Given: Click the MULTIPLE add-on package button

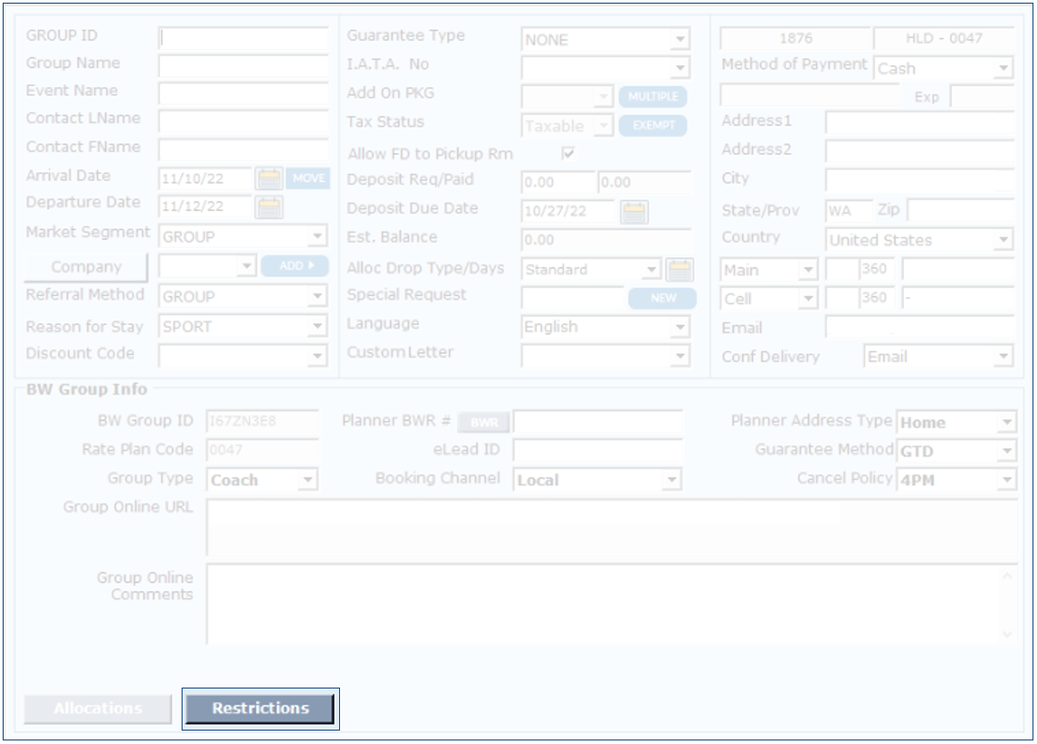Looking at the screenshot, I should coord(652,97).
